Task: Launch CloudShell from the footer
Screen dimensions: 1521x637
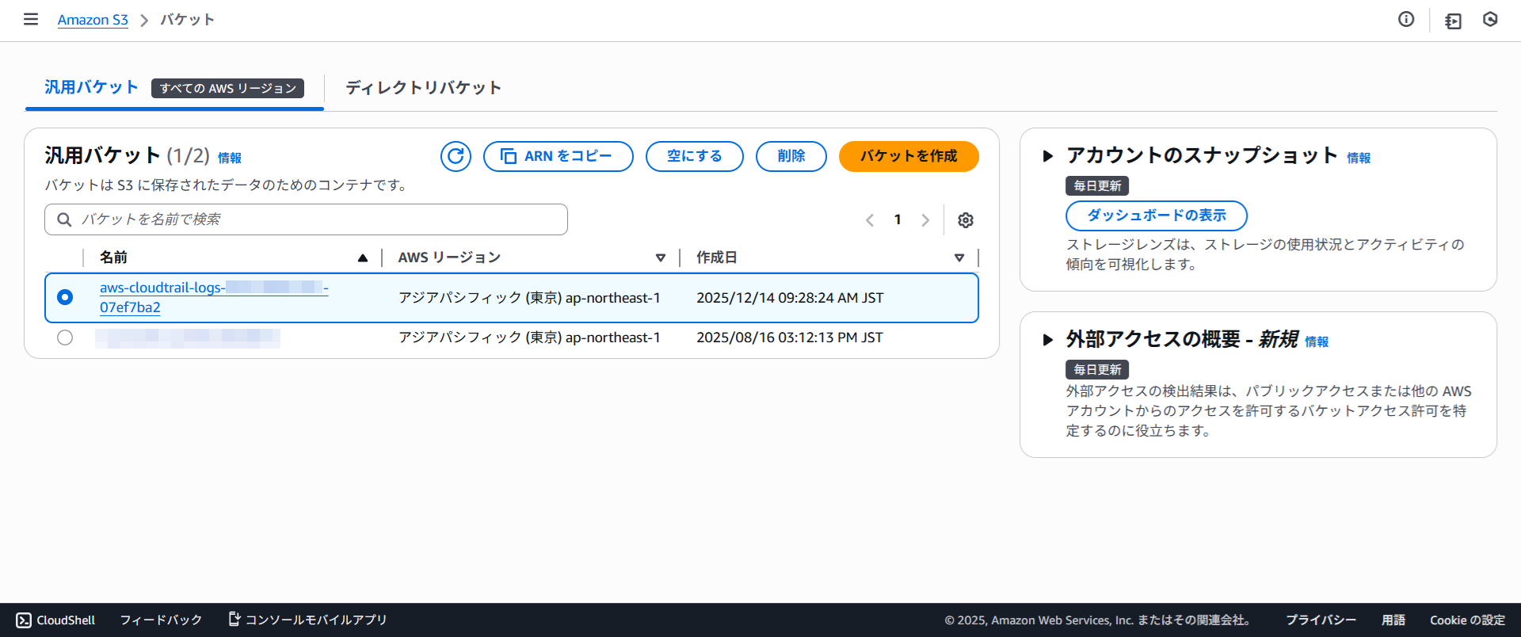Action: [55, 620]
